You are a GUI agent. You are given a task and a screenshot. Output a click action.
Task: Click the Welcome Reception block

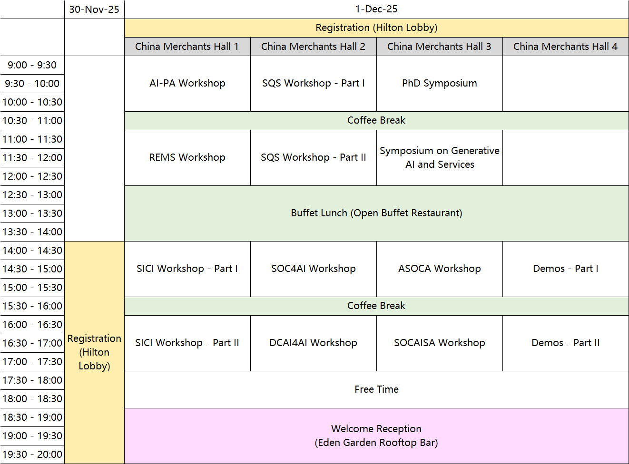376,435
